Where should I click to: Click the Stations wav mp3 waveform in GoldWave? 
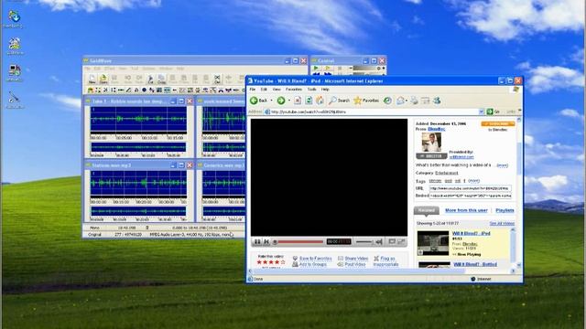point(138,184)
